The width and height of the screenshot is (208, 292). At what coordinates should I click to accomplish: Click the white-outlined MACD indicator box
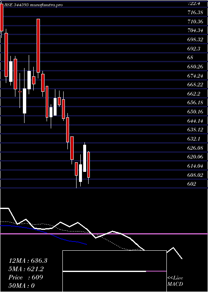114,271
